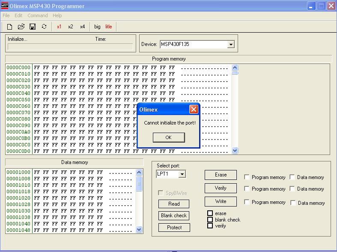Click data memory address 00001048
The width and height of the screenshot is (337, 252).
pos(18,230)
